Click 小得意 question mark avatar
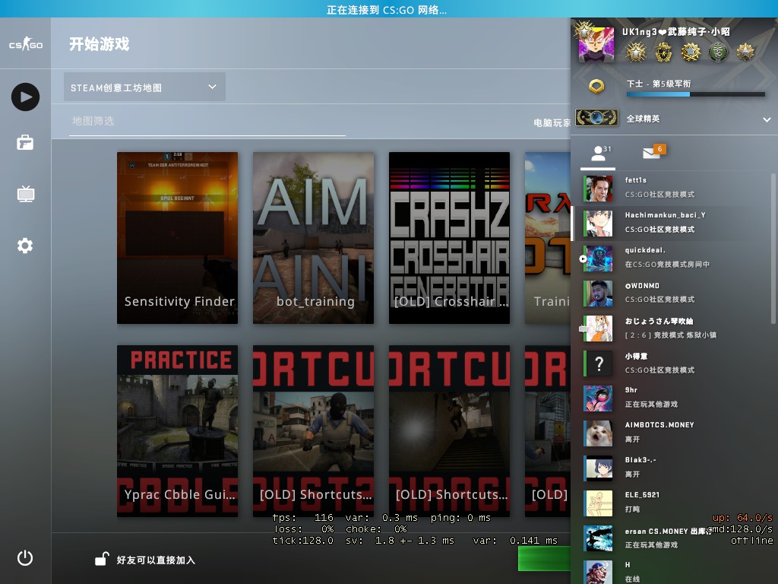This screenshot has width=778, height=584. (x=599, y=363)
